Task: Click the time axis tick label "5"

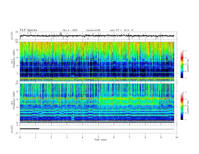Action: click(x=98, y=137)
